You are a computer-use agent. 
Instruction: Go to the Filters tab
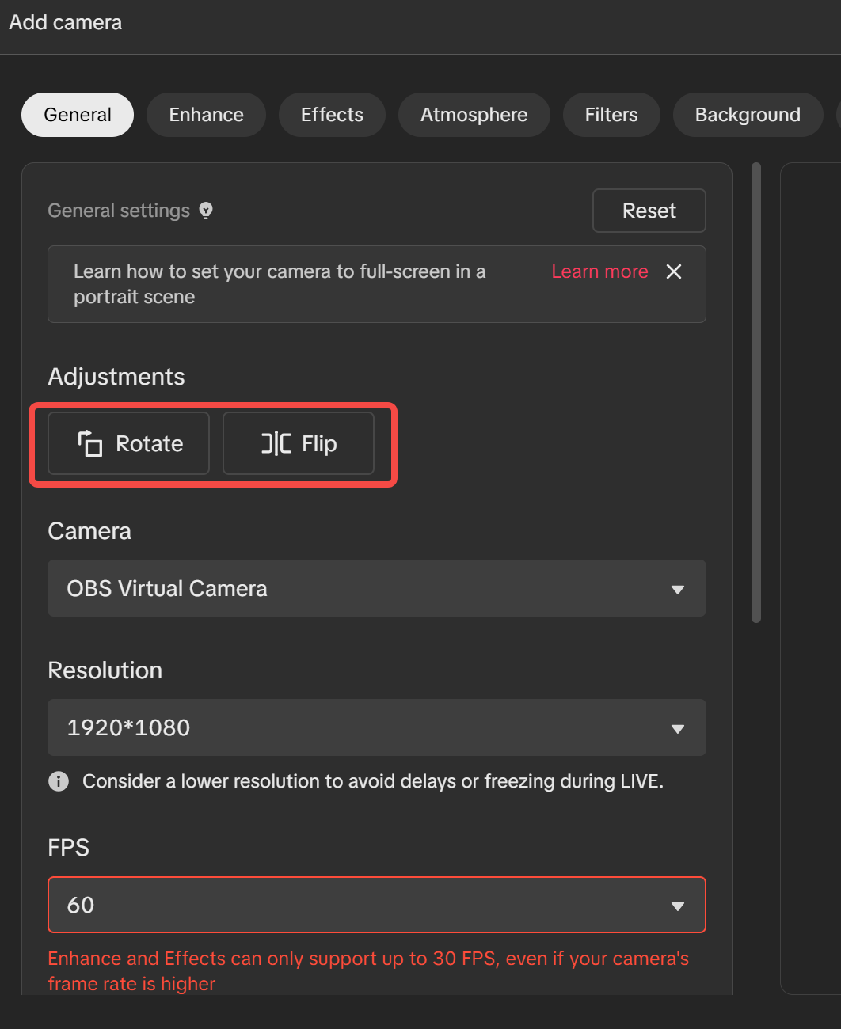click(x=611, y=115)
